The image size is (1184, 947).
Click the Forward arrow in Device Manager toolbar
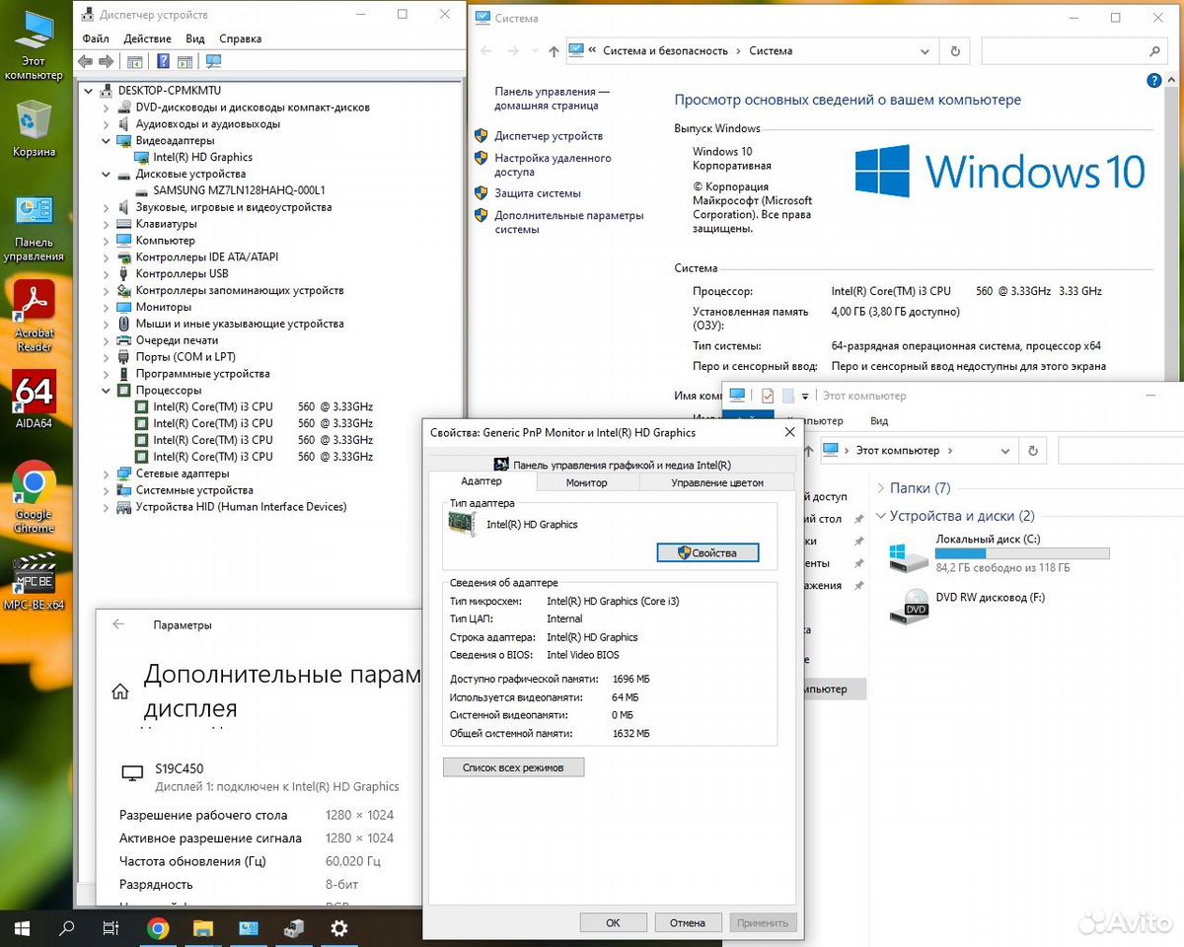coord(106,61)
